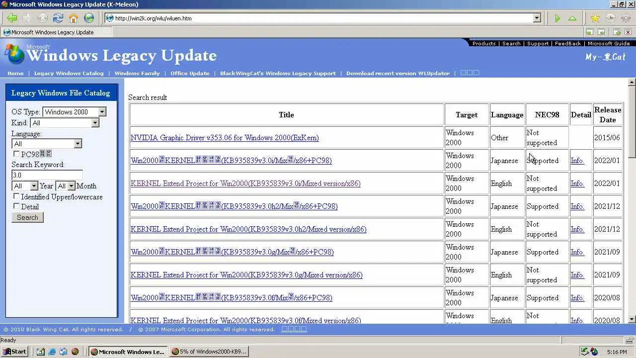Open a new tab with plus icon

pos(617,32)
